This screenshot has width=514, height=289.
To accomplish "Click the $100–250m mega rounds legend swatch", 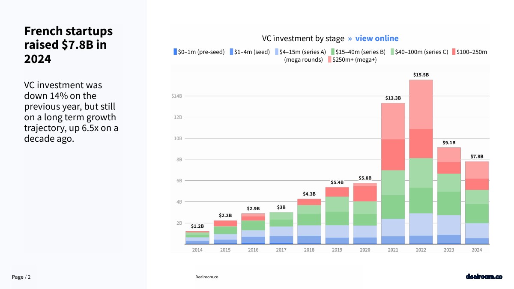I will click(454, 52).
